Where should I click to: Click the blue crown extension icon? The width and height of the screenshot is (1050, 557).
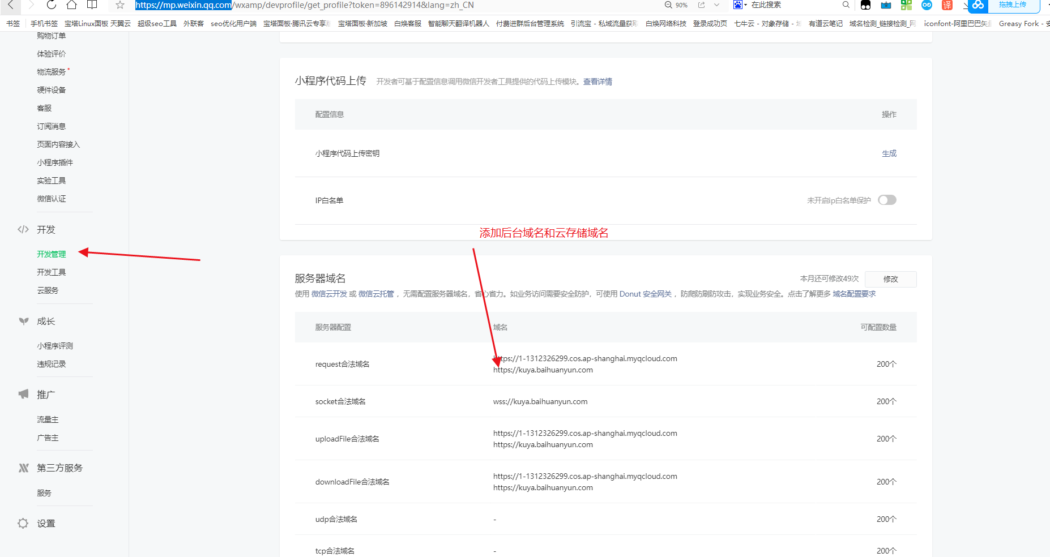tap(886, 5)
